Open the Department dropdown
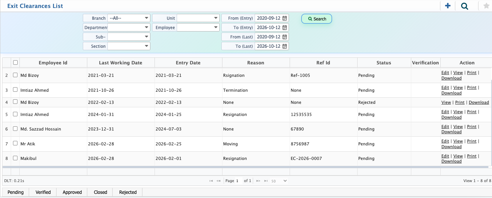This screenshot has width=492, height=198. point(129,27)
